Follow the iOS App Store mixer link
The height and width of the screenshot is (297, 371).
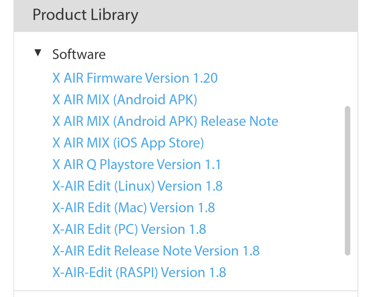coord(128,143)
